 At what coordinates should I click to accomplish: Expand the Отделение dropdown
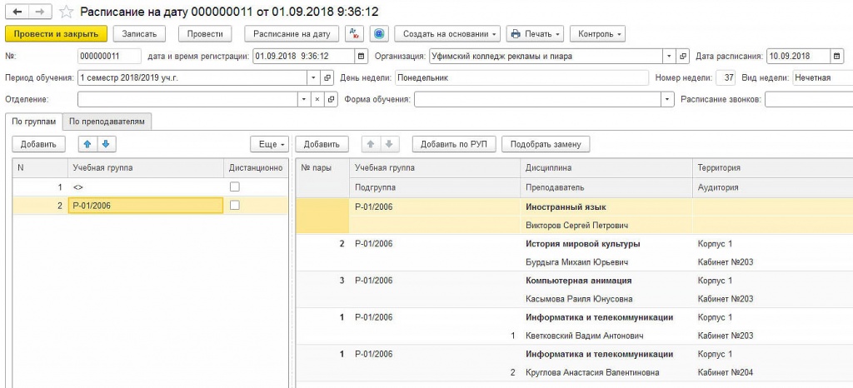tap(304, 100)
